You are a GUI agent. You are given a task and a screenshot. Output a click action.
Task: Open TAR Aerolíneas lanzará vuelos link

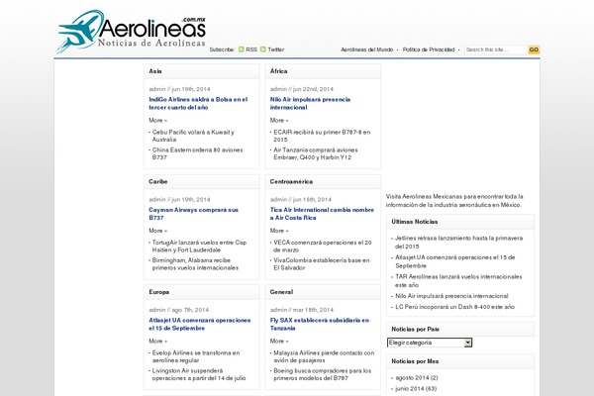pyautogui.click(x=458, y=281)
